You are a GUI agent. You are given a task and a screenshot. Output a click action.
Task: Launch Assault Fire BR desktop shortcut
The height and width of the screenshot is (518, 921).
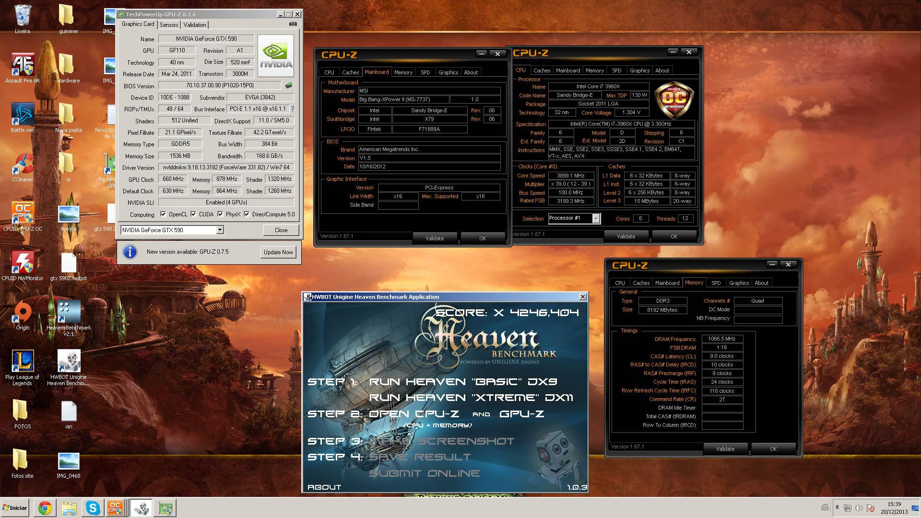[x=22, y=69]
